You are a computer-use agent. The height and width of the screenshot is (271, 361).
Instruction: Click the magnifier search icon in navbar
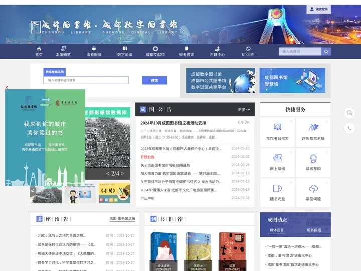pos(326,51)
